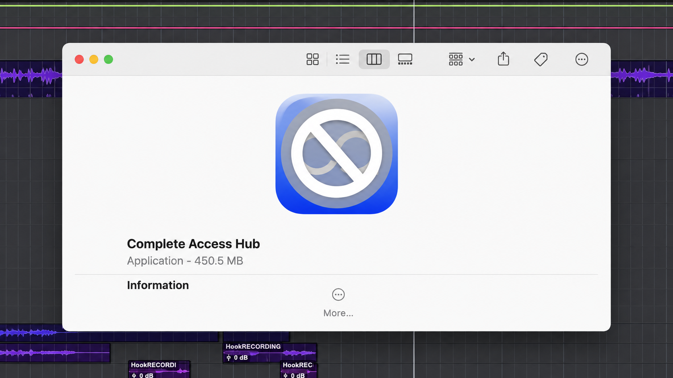Select the HookRECORDING clip in the DAW timeline
Screen dimensions: 673x378
tap(270, 352)
